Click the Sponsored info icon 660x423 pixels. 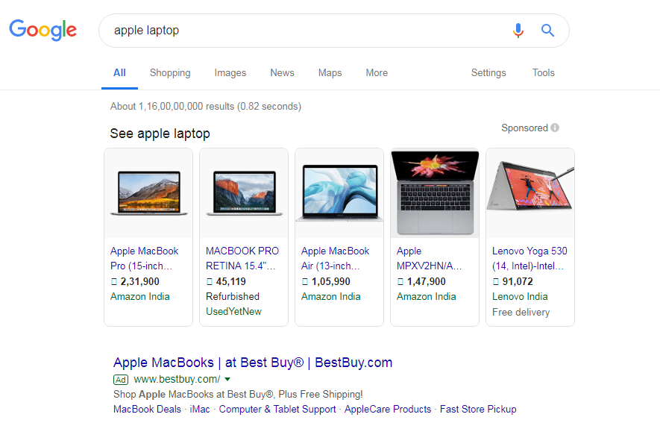tap(555, 128)
